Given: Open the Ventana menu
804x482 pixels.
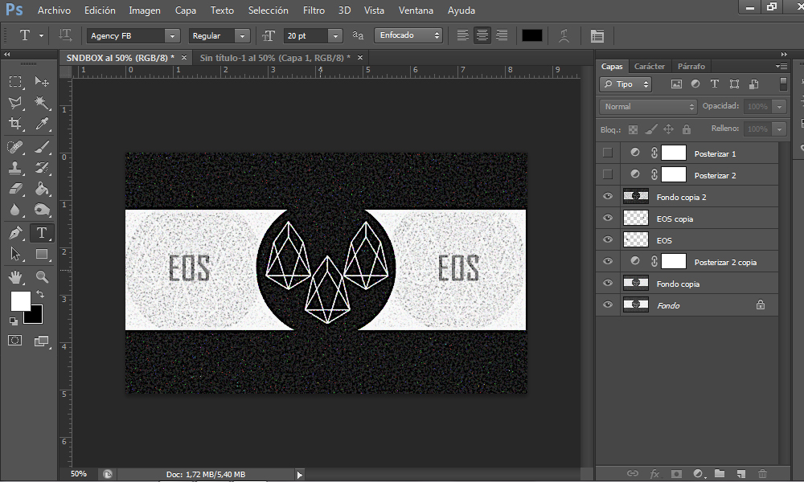Looking at the screenshot, I should pyautogui.click(x=416, y=10).
